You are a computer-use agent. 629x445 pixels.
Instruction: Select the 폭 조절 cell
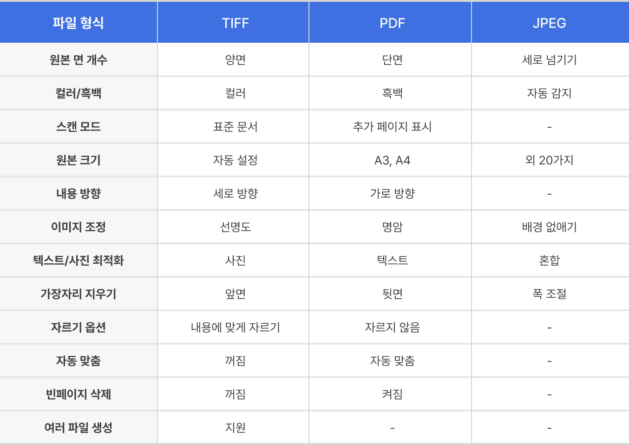(549, 294)
